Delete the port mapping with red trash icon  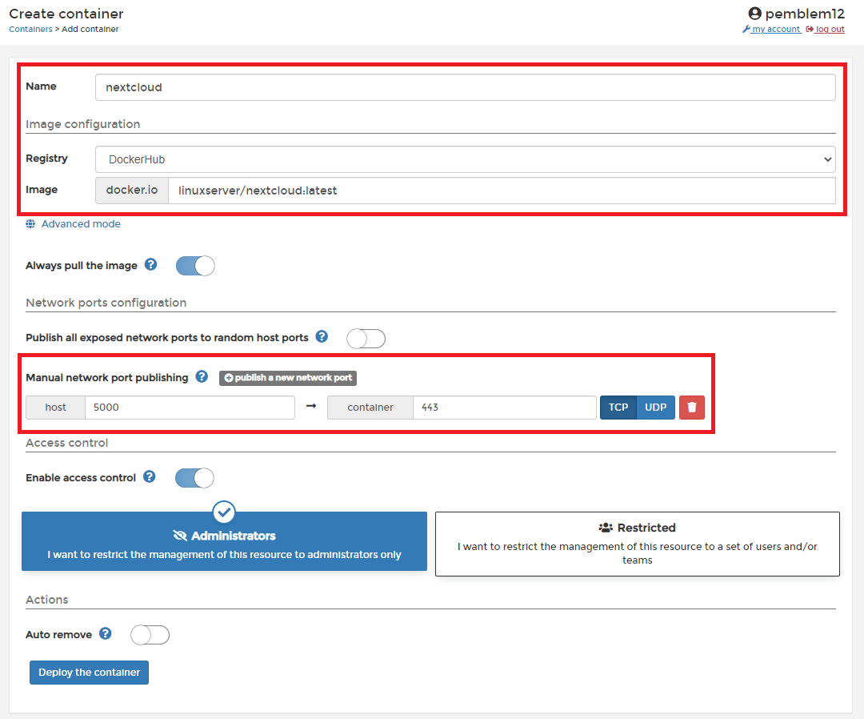pos(692,407)
